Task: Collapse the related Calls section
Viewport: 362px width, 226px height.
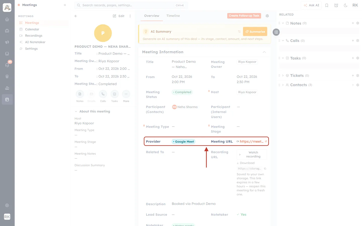Action: tap(283, 41)
